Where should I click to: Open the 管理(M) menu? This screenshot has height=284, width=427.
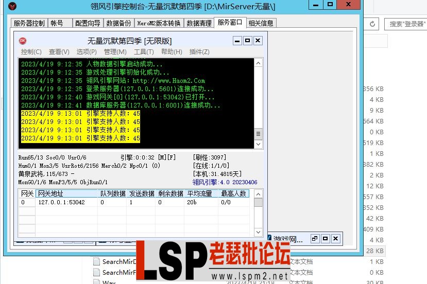[x=115, y=51]
